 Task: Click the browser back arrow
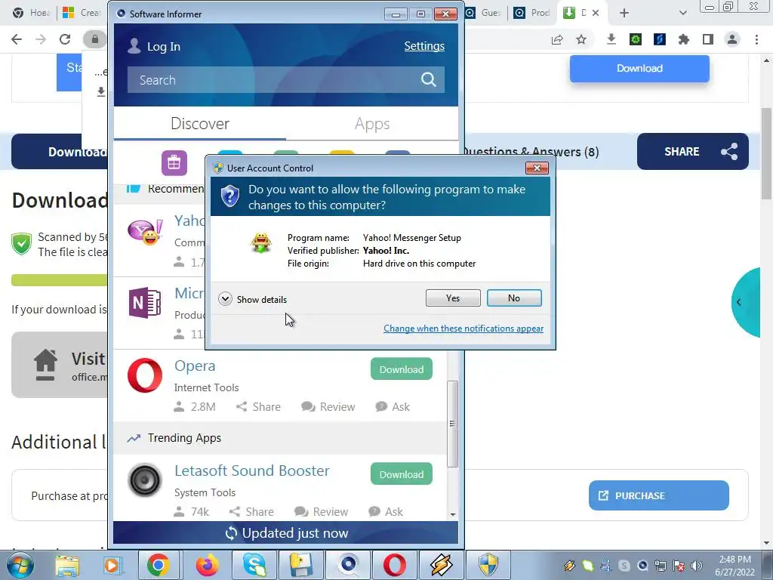coord(17,39)
